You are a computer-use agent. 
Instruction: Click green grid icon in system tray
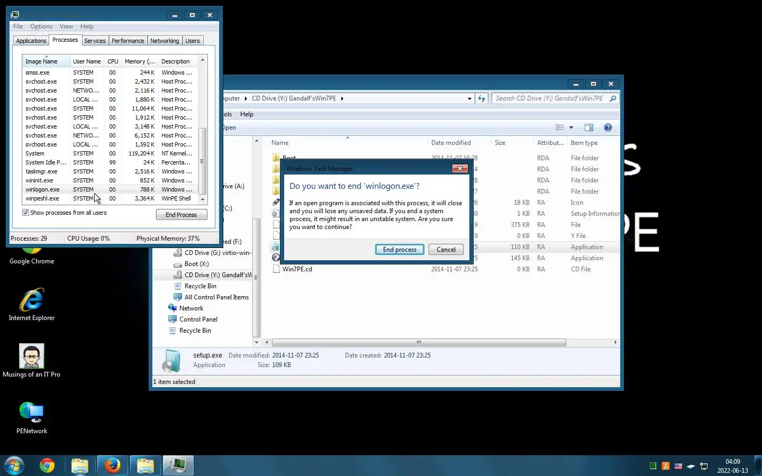[653, 466]
